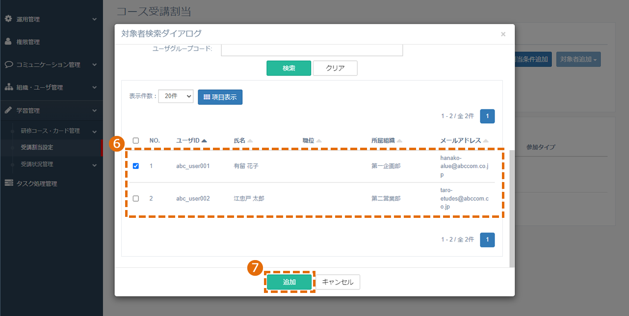629x316 pixels.
Task: Click the NO. column header
Action: coord(155,140)
